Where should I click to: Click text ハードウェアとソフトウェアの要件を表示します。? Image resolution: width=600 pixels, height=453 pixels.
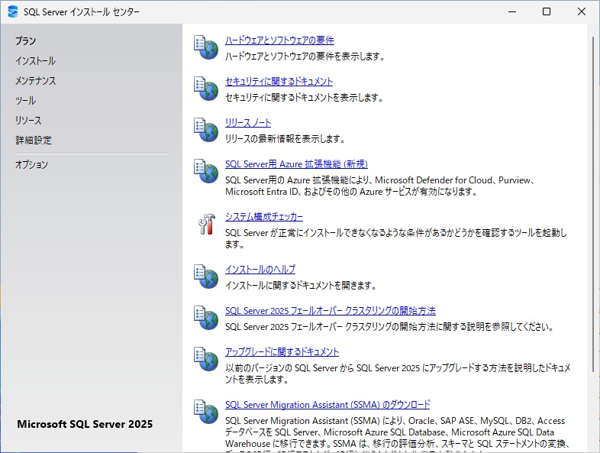pyautogui.click(x=305, y=57)
